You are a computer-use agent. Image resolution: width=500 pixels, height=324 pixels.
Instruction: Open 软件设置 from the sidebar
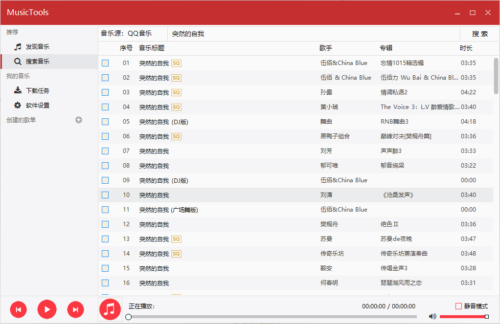(37, 106)
